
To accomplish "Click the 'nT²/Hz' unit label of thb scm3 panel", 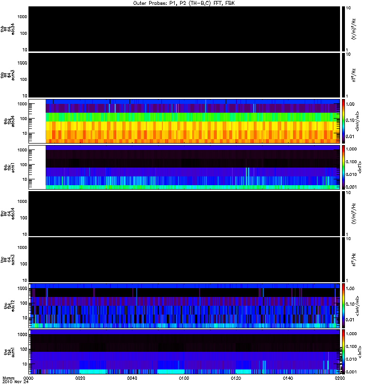I will (353, 75).
